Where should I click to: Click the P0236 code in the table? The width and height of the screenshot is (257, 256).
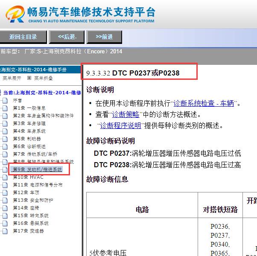[x=220, y=227]
